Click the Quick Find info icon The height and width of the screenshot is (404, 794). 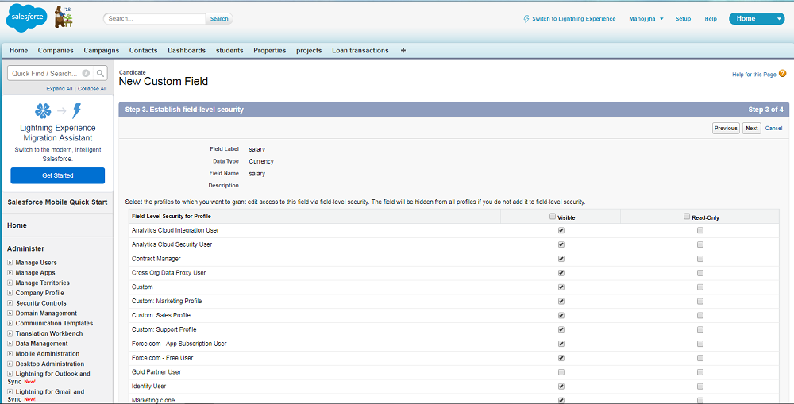pos(86,73)
